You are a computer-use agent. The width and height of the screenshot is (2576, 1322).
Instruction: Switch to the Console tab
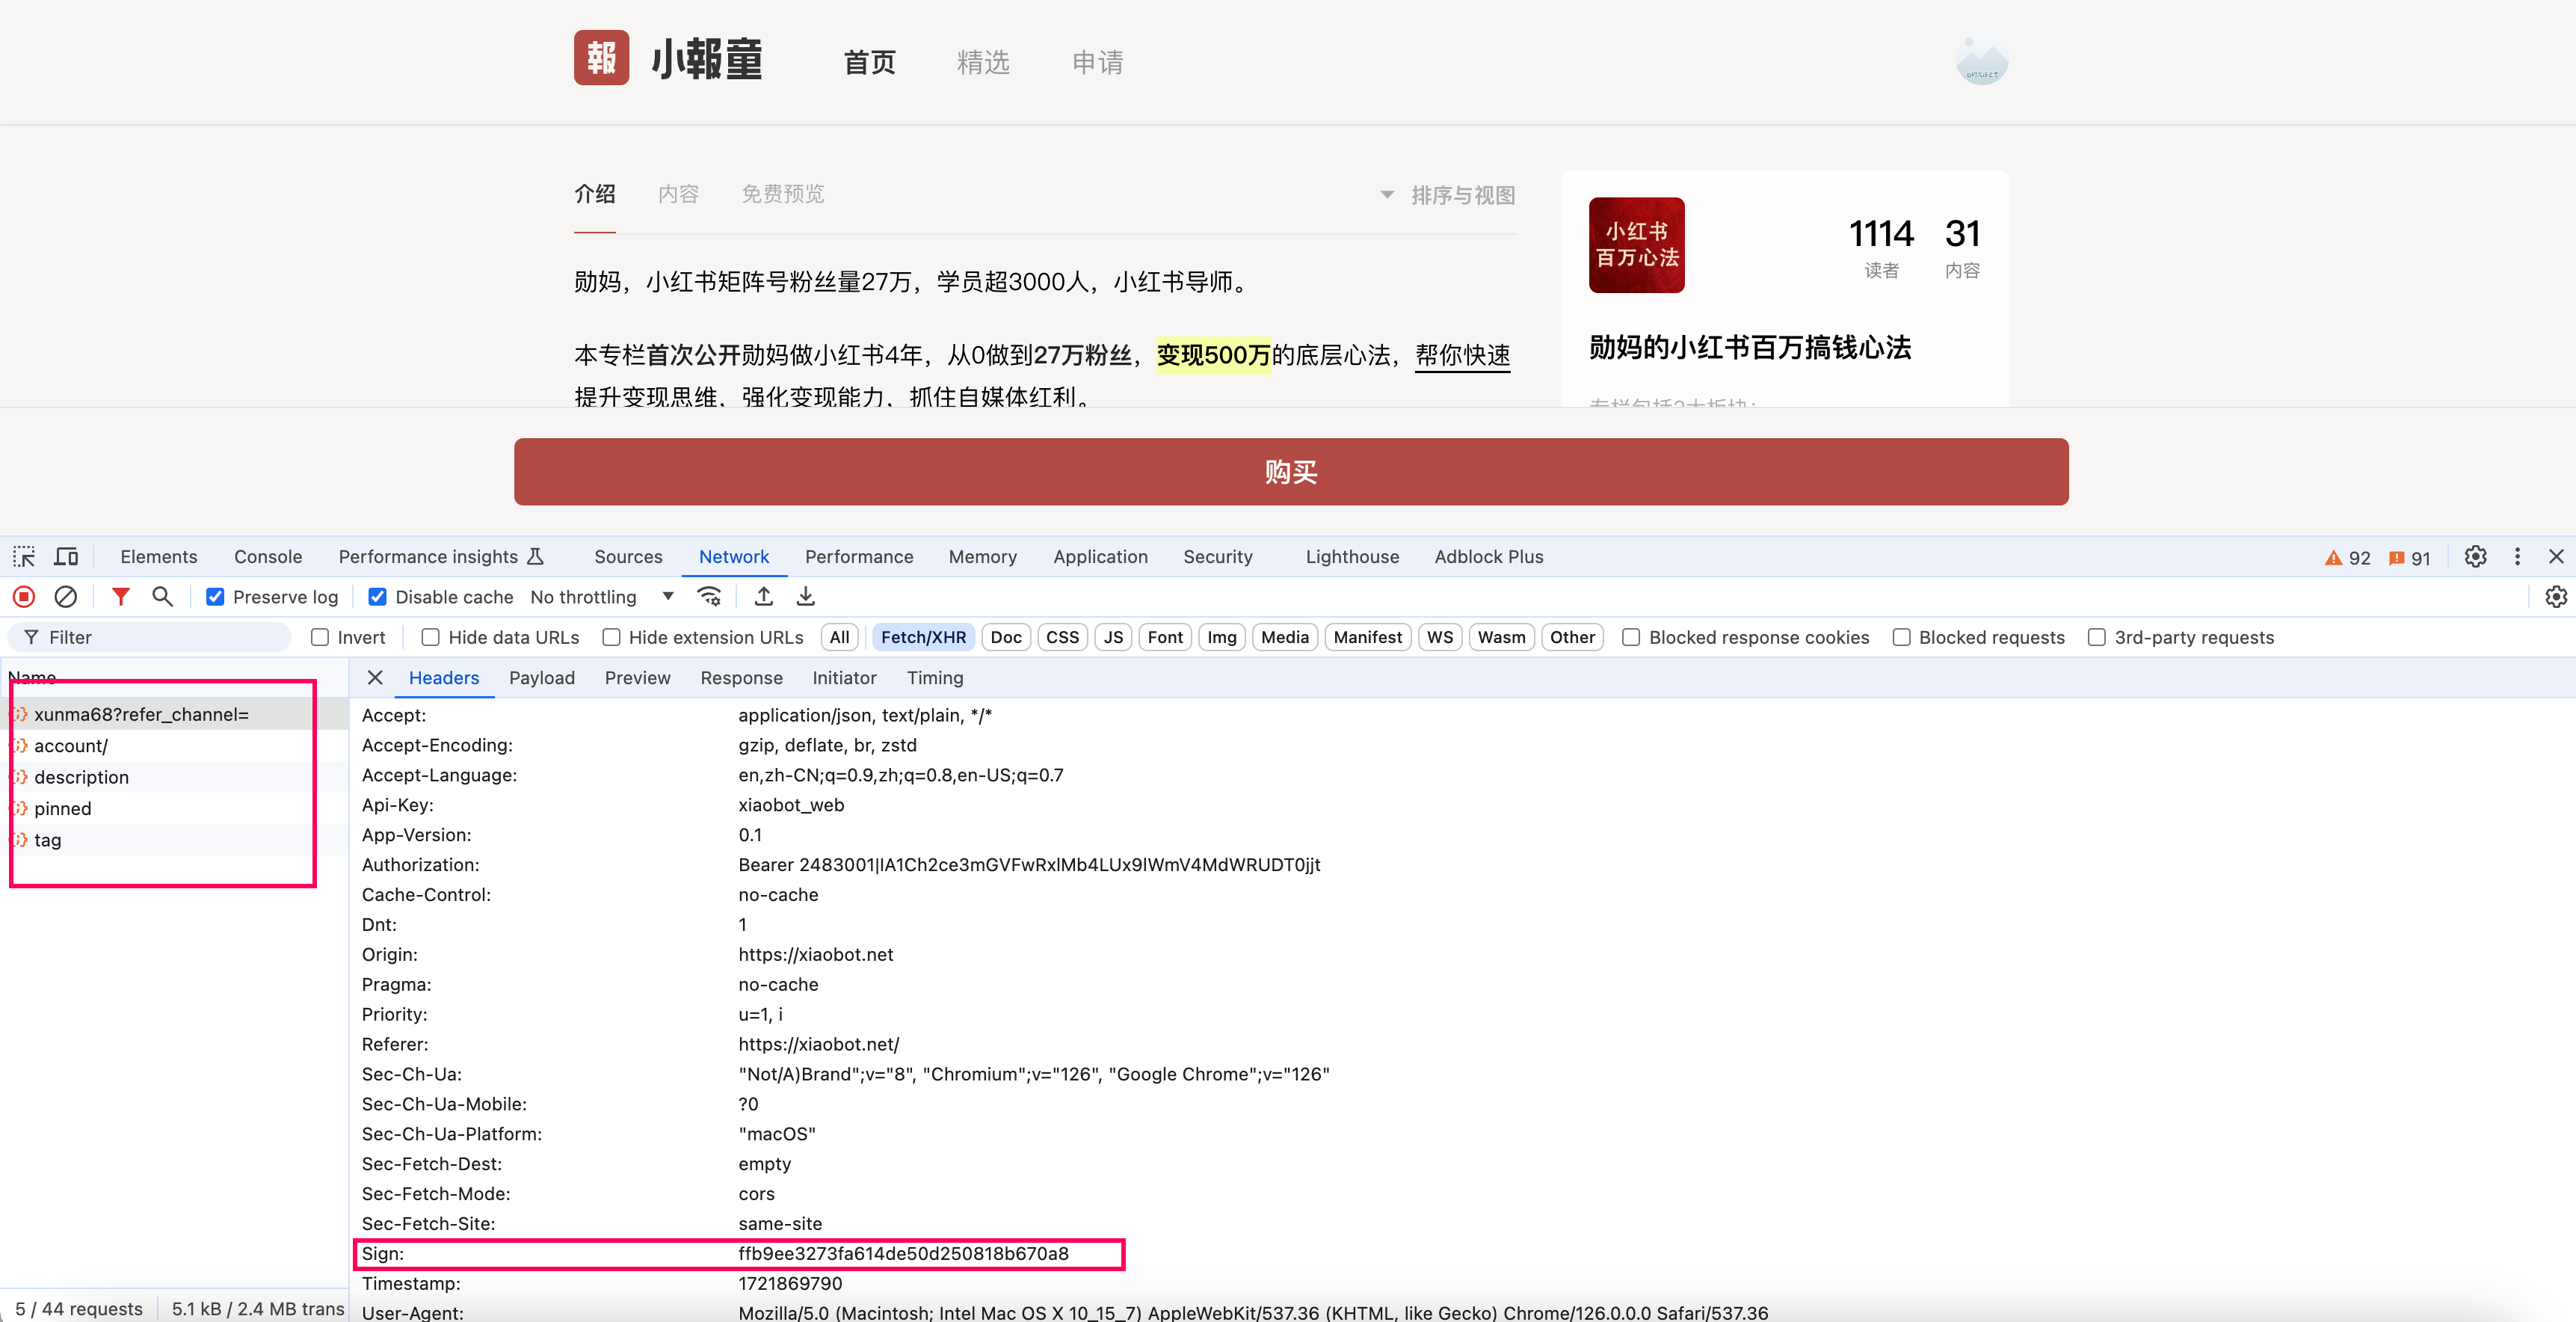pos(268,557)
